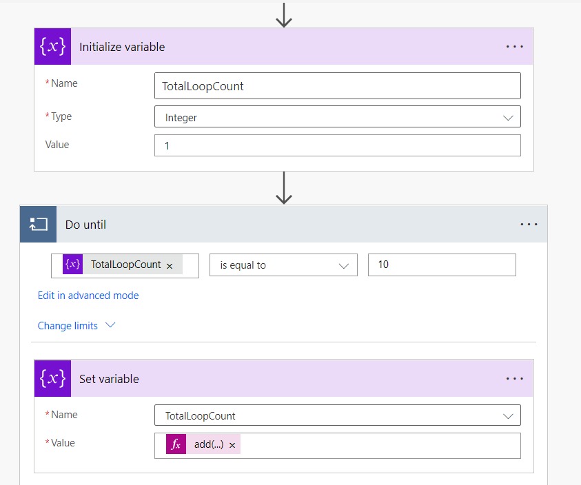Open the Initialize variable ellipsis menu
This screenshot has width=581, height=485.
tap(515, 47)
